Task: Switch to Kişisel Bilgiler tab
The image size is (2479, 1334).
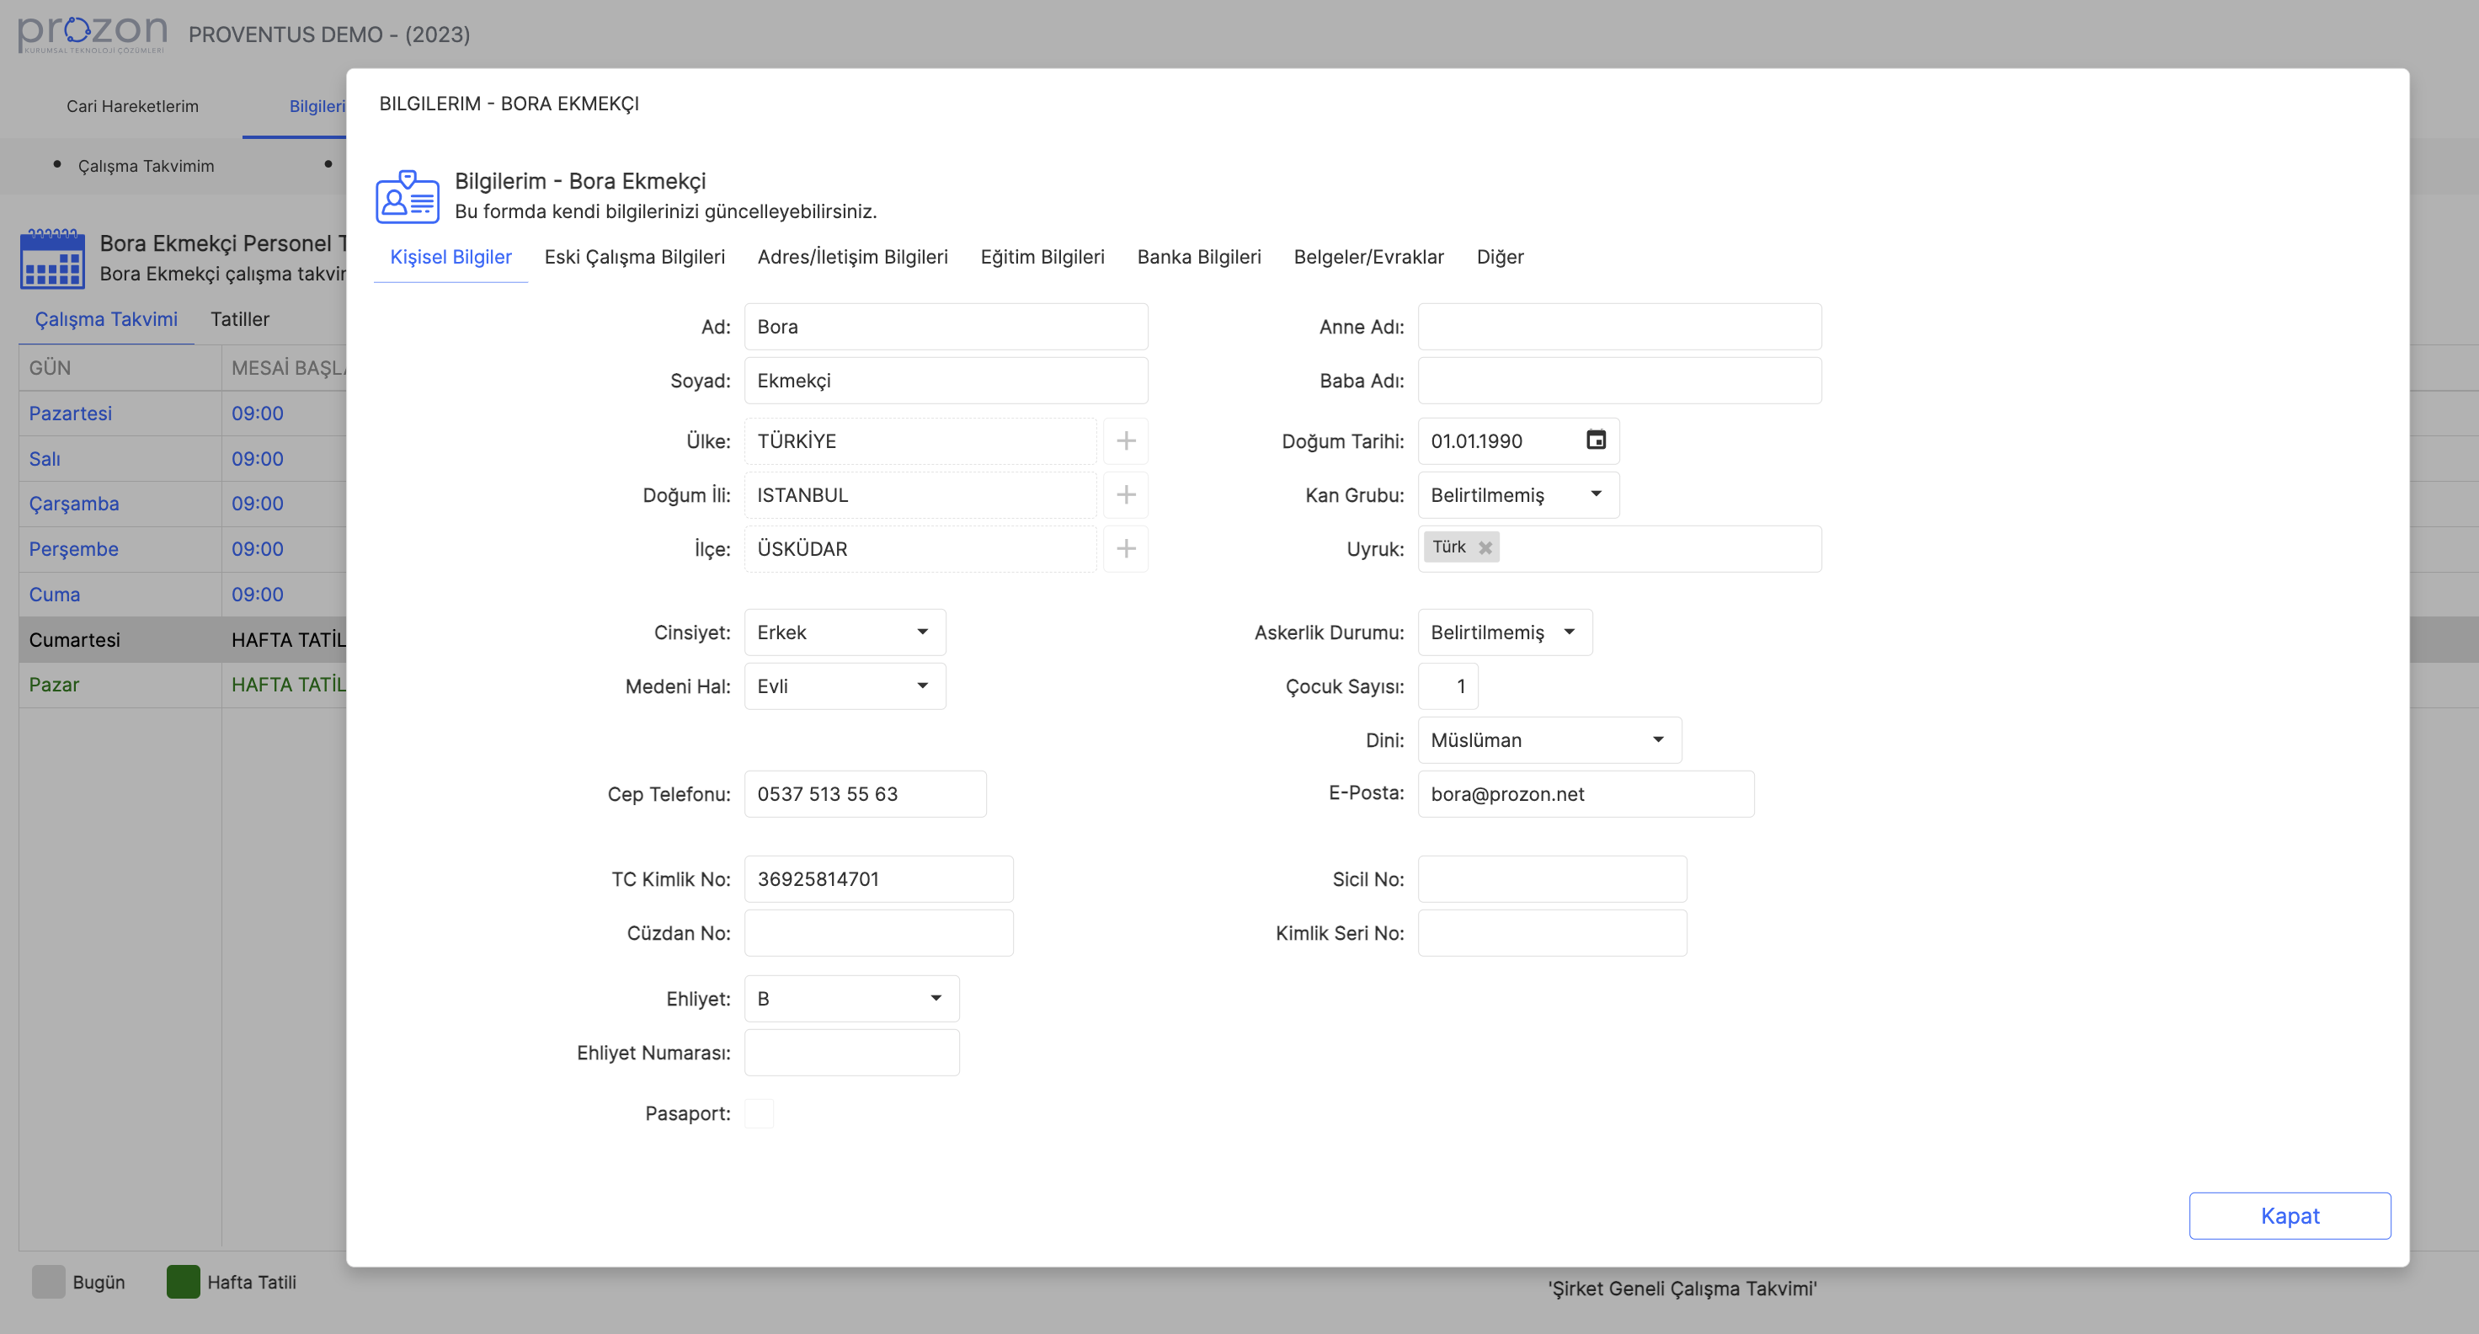Action: click(450, 257)
